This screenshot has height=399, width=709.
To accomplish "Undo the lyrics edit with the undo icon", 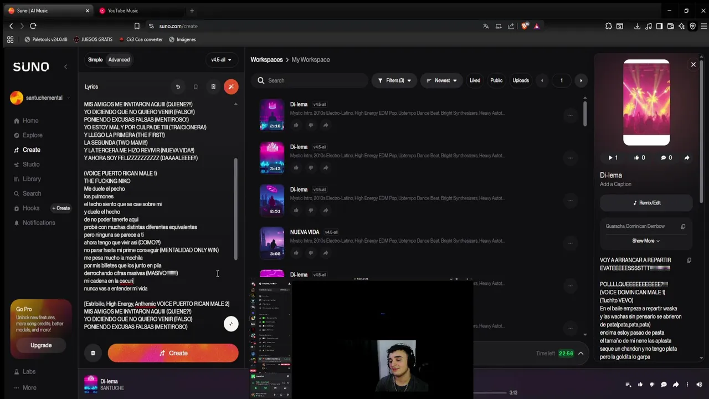I will 178,86.
